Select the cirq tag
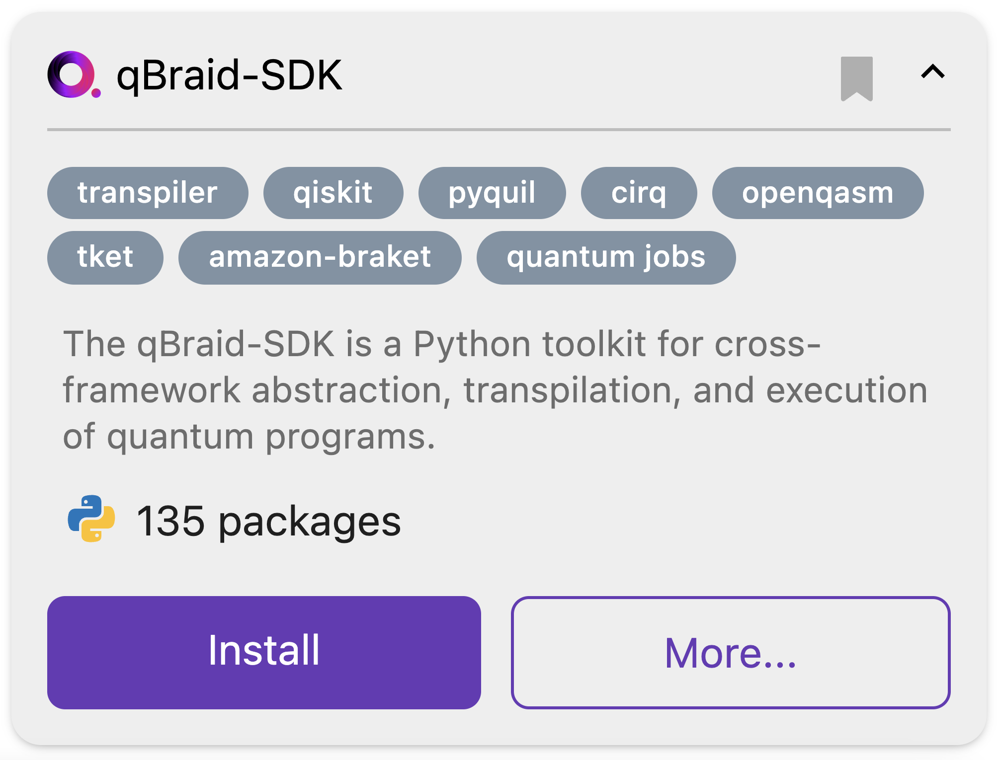This screenshot has height=760, width=1000. coord(639,193)
